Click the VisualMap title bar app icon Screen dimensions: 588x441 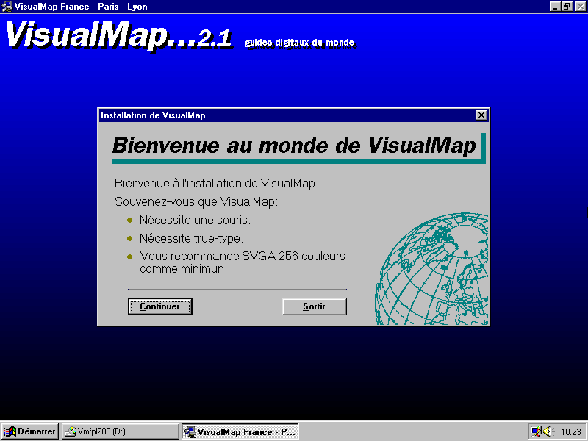pyautogui.click(x=7, y=7)
